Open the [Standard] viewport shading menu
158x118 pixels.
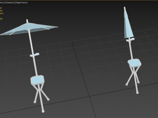tap(10, 3)
